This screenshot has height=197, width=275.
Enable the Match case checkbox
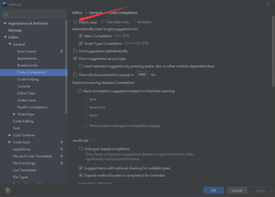[75, 22]
